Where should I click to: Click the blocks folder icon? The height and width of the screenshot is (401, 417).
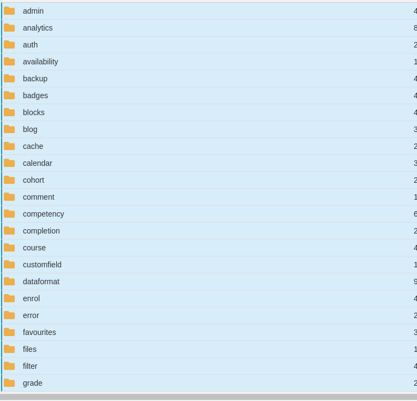pos(9,112)
